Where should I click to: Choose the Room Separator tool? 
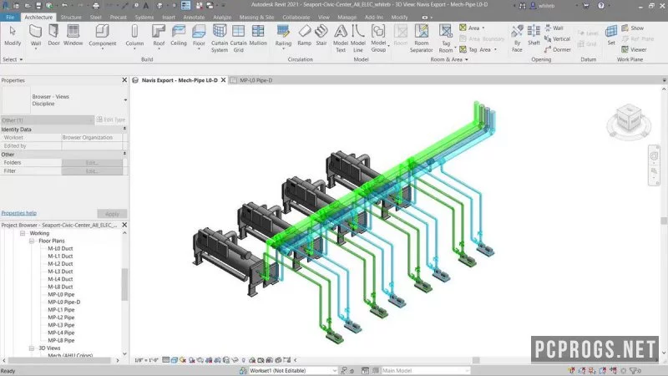[x=422, y=38]
